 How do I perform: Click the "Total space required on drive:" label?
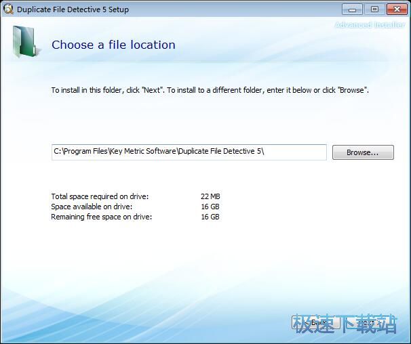tap(100, 196)
